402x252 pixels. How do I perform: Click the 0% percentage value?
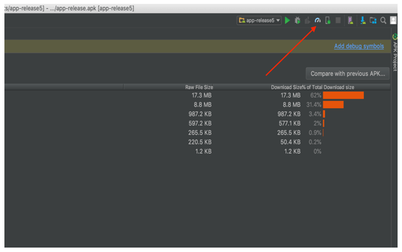(317, 152)
